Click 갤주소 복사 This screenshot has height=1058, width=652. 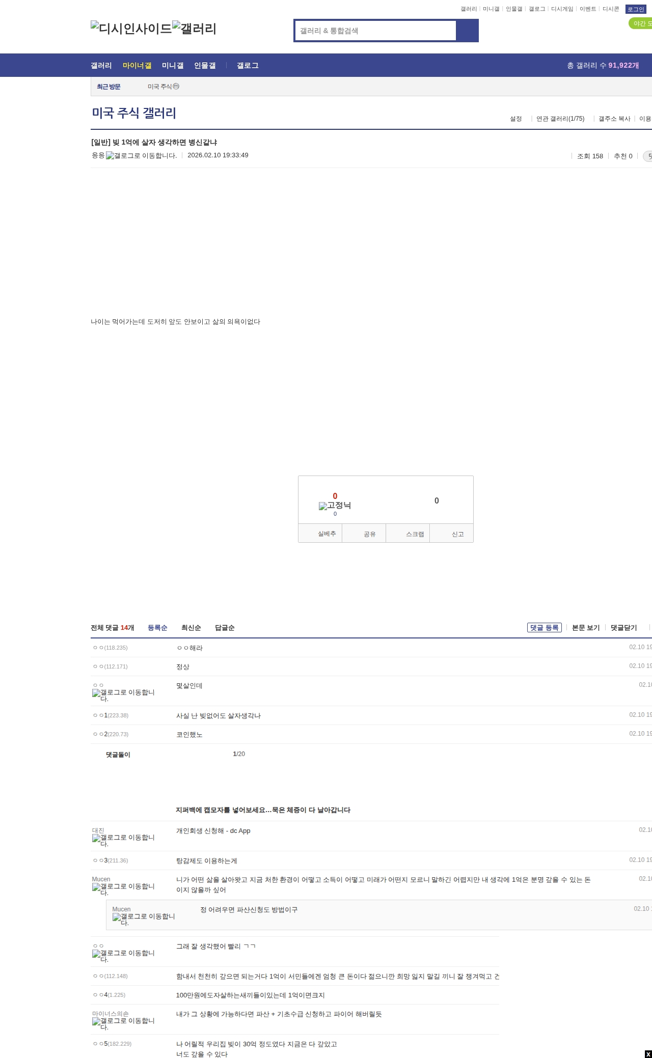[x=614, y=119]
